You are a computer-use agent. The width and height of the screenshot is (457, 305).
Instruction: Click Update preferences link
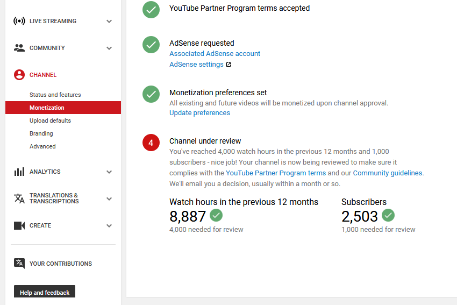pyautogui.click(x=199, y=113)
